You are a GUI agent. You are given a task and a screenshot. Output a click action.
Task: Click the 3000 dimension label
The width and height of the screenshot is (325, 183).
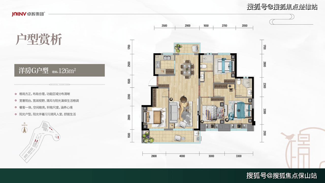tap(211, 156)
